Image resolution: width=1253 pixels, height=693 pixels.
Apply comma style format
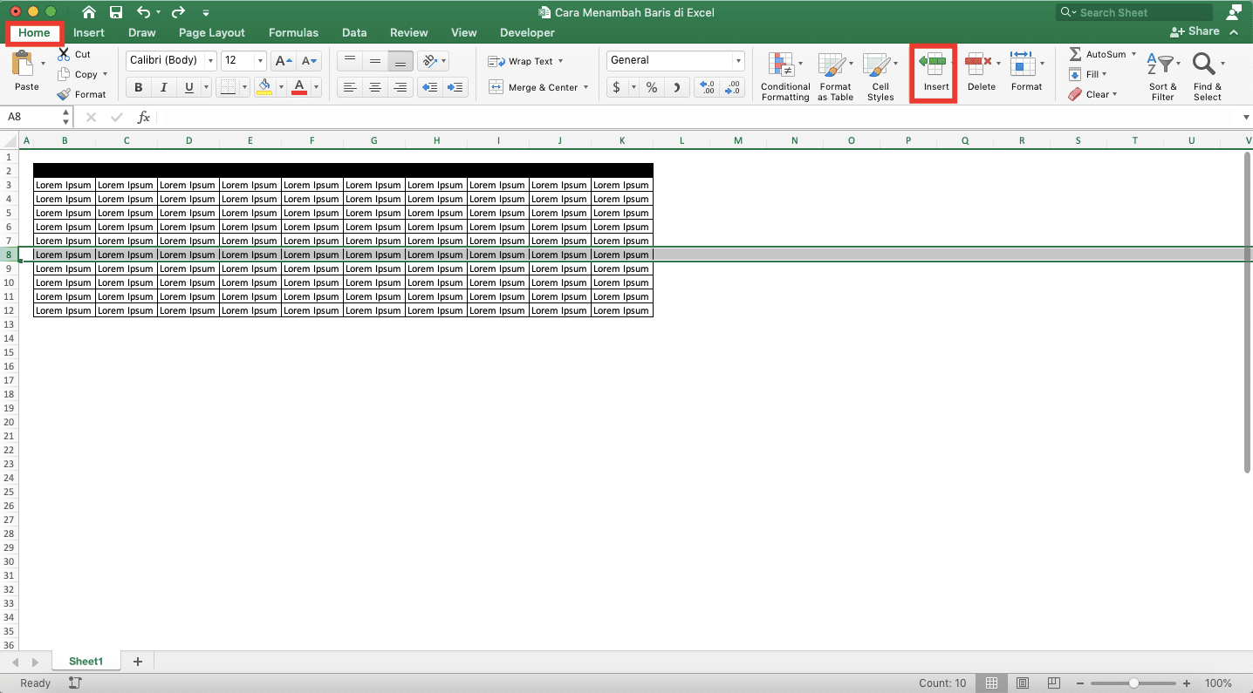point(676,87)
